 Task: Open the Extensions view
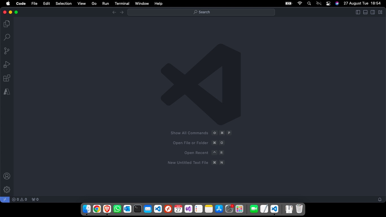pos(7,78)
